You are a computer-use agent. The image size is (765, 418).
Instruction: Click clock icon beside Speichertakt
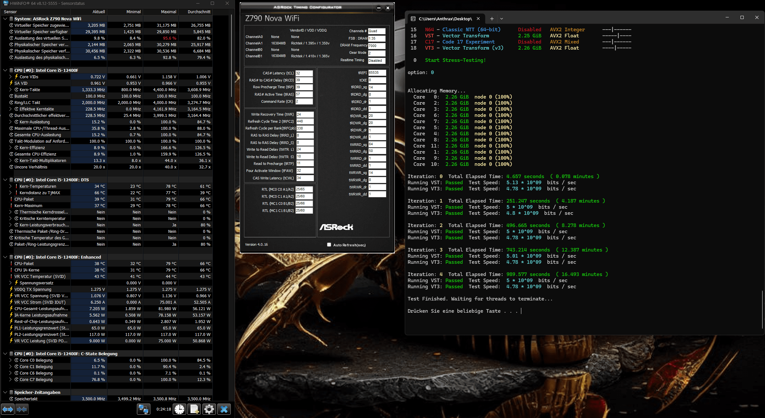point(11,399)
